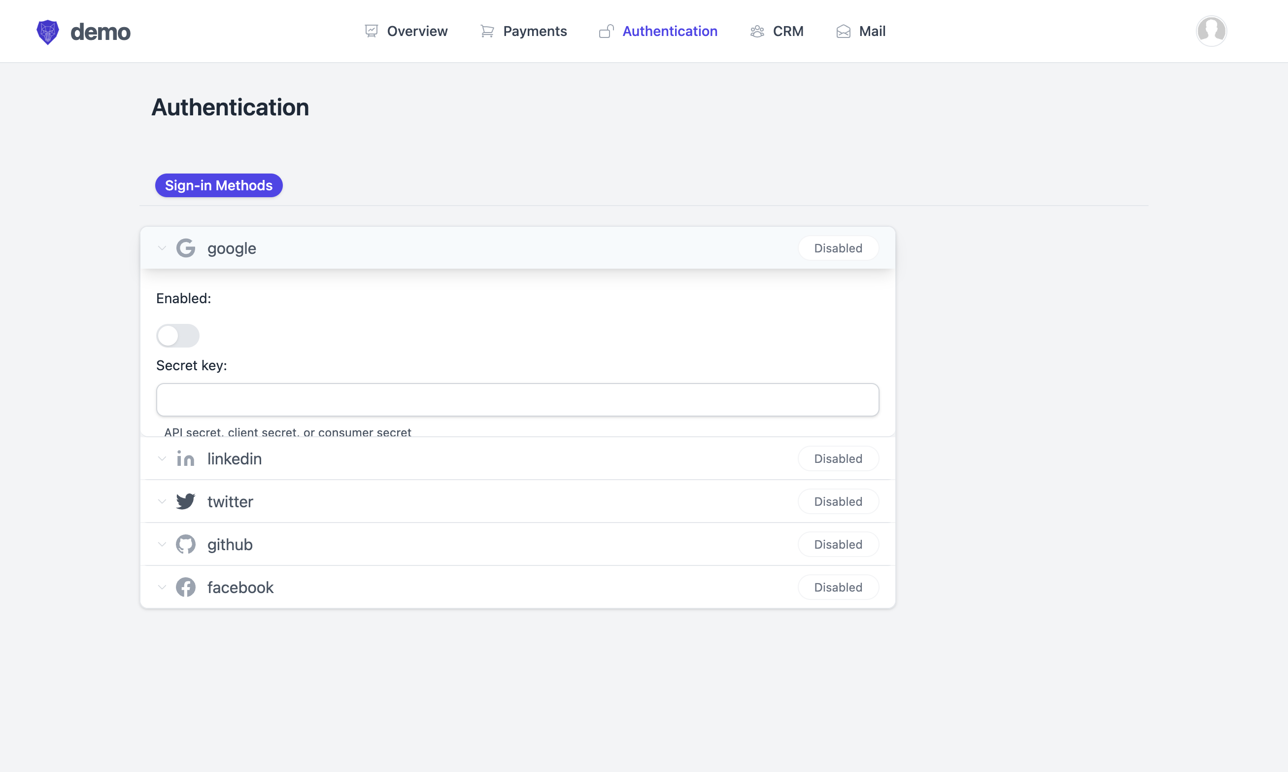This screenshot has width=1288, height=772.
Task: Collapse the google panel chevron
Action: (162, 248)
